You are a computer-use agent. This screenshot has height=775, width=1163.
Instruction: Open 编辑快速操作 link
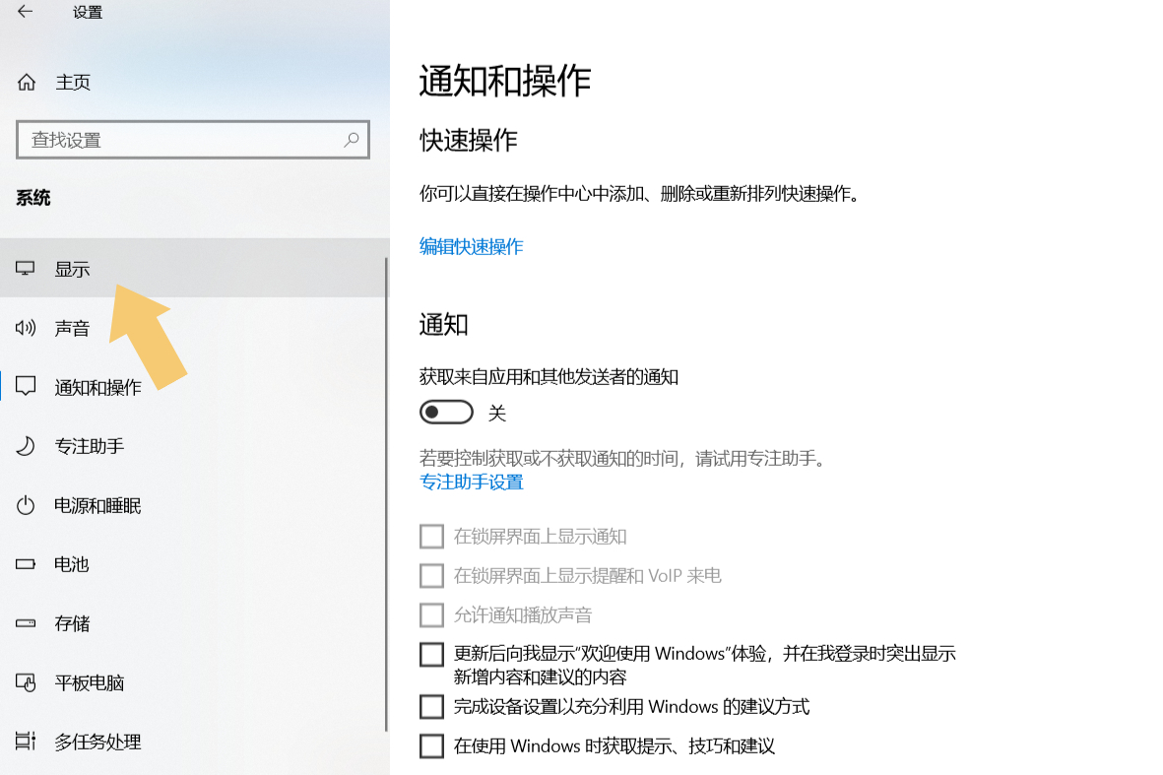click(471, 246)
